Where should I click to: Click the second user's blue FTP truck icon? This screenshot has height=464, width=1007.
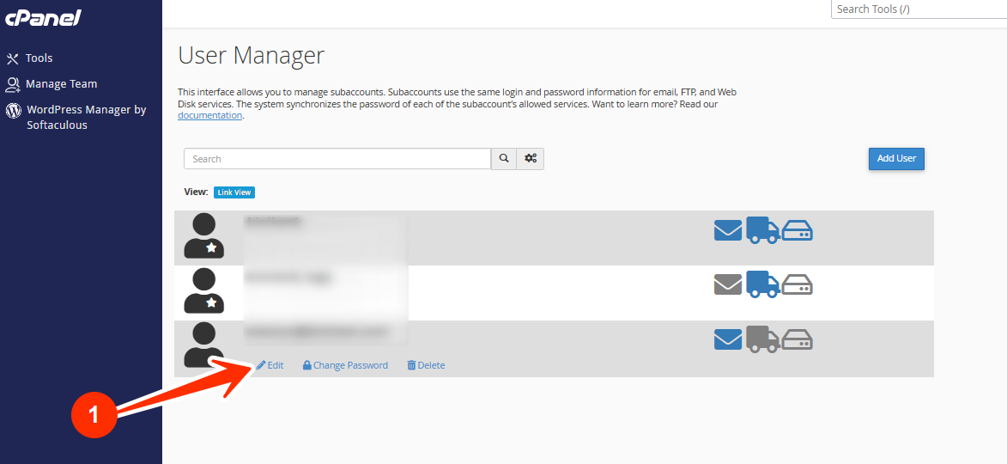[763, 284]
